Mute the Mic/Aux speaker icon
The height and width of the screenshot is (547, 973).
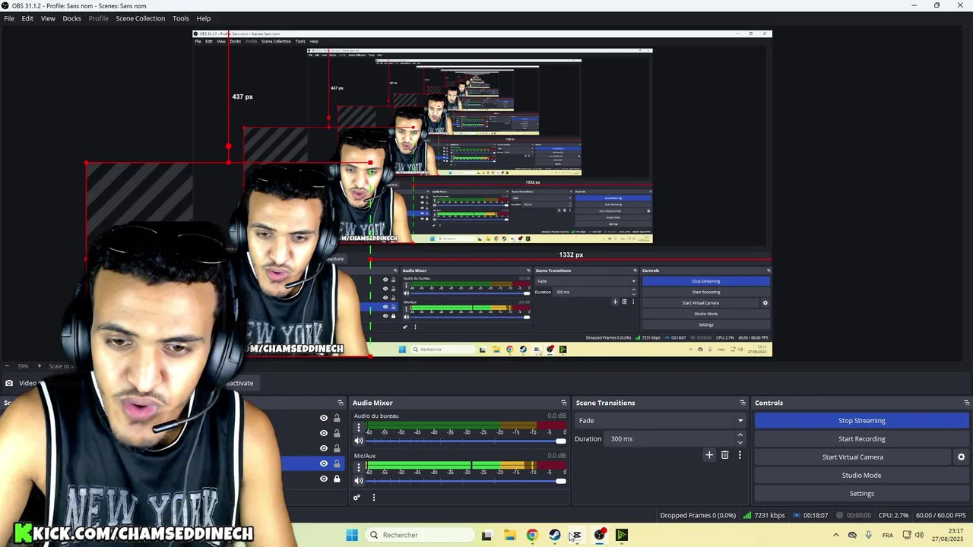[x=359, y=480]
